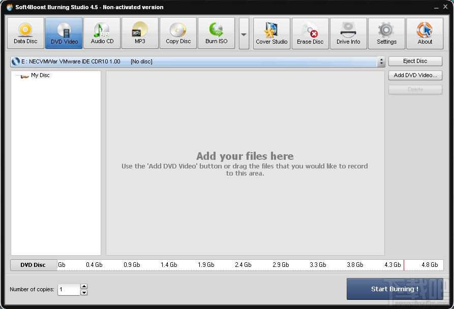Click the Erase Disc tool
This screenshot has width=454, height=309.
click(310, 33)
